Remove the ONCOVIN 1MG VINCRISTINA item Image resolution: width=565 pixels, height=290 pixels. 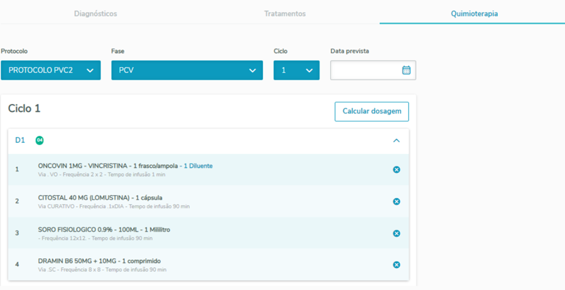click(x=396, y=170)
